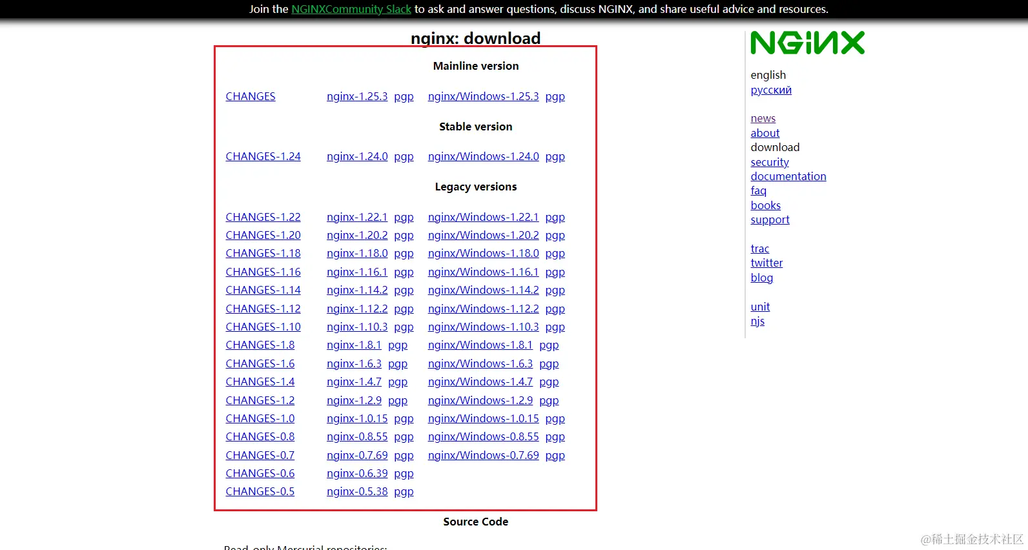
Task: Download nginx/Windows-1.20.2
Action: click(483, 235)
